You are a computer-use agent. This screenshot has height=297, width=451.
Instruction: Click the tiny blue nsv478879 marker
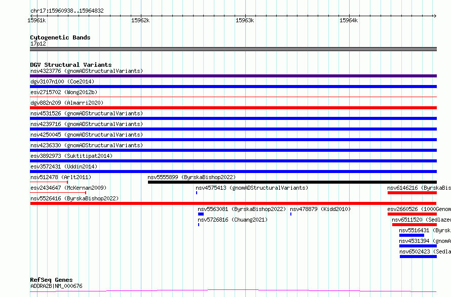click(x=291, y=214)
